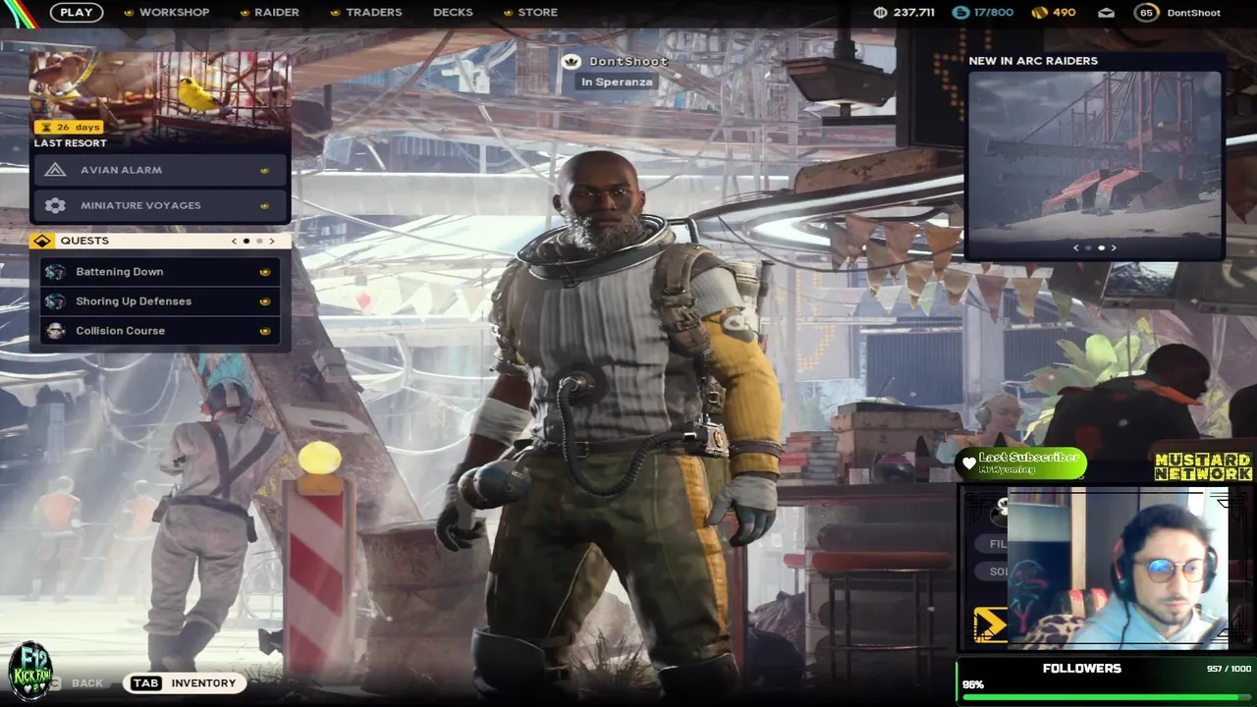Click the Cred value 17/800
The width and height of the screenshot is (1257, 707).
click(x=993, y=13)
